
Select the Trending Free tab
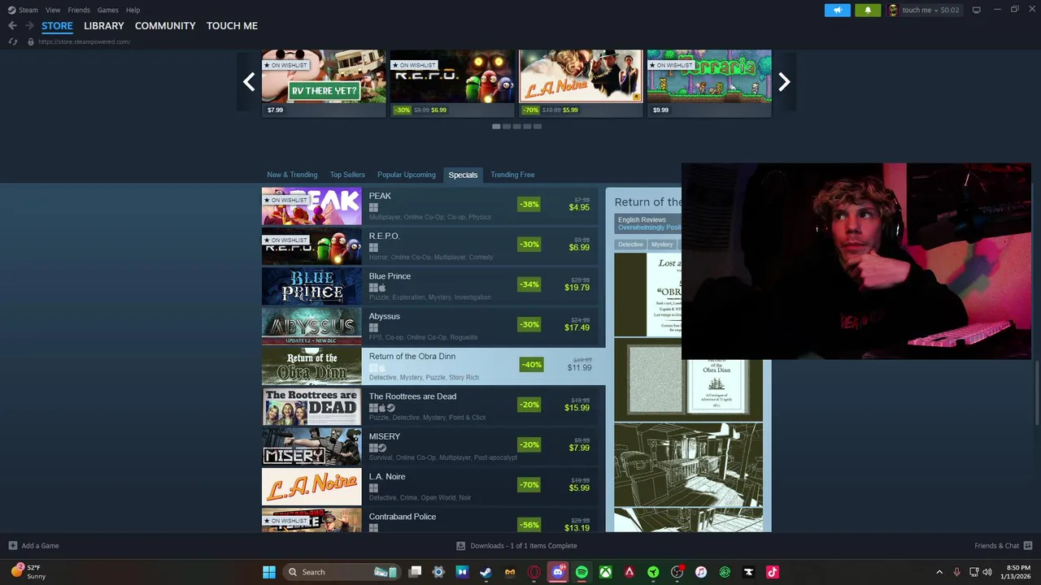pyautogui.click(x=512, y=175)
